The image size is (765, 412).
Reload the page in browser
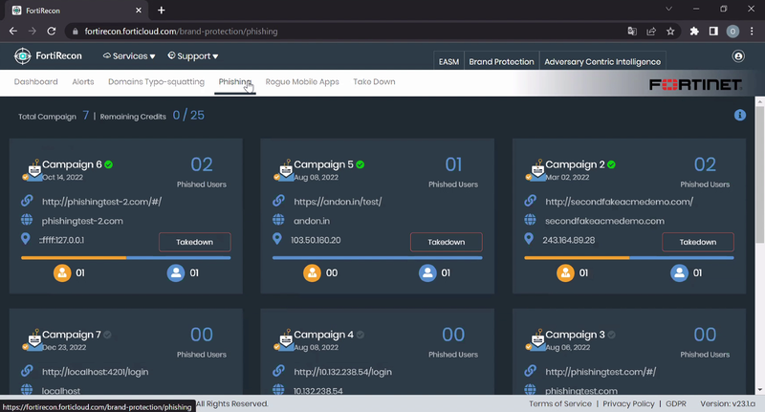[x=52, y=32]
